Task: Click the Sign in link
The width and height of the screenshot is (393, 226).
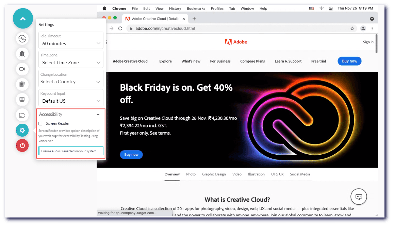Action: tap(368, 42)
